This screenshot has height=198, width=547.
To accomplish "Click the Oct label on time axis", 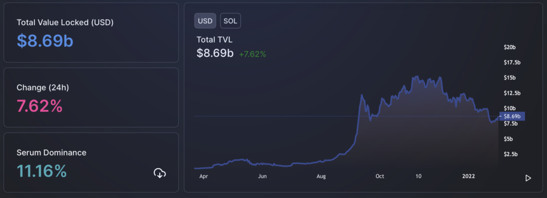I will 380,177.
